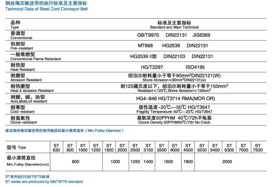277x187 pixels.
Task: Click the title 'Technical Data of Steel Cord Conveyor Belt'
Action: pyautogui.click(x=46, y=9)
